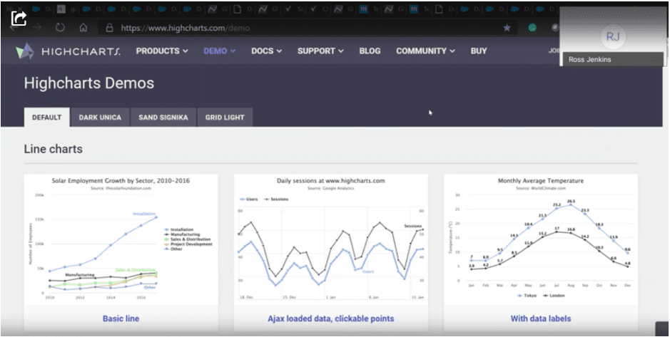
Task: Open the PRODUCTS dropdown menu
Action: point(162,51)
